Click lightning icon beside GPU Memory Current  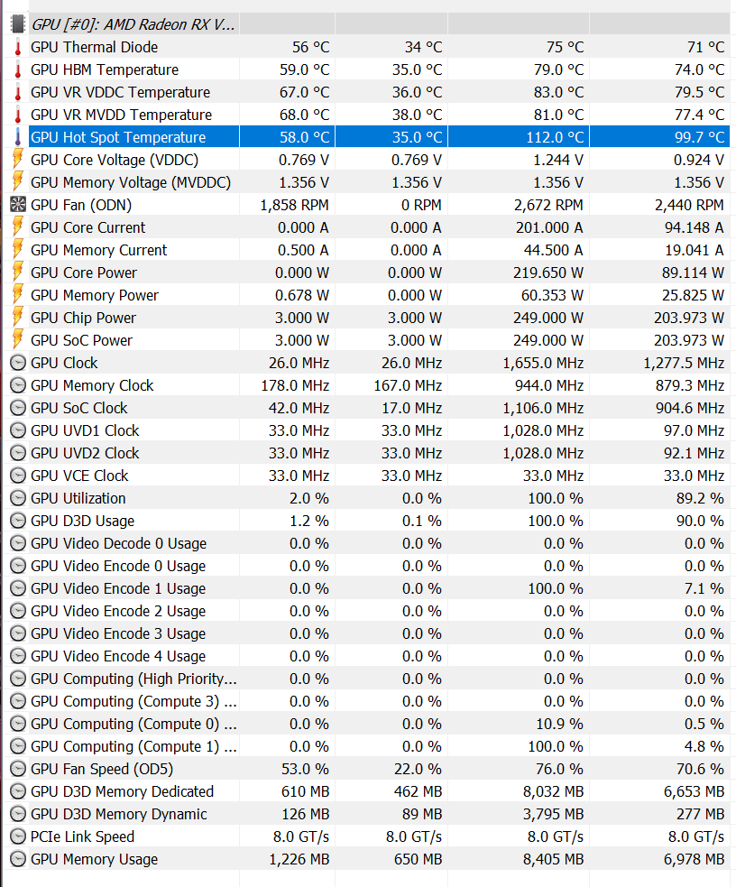[18, 250]
